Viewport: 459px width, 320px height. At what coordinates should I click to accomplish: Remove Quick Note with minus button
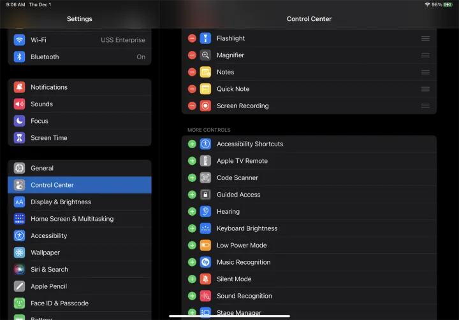coord(192,89)
